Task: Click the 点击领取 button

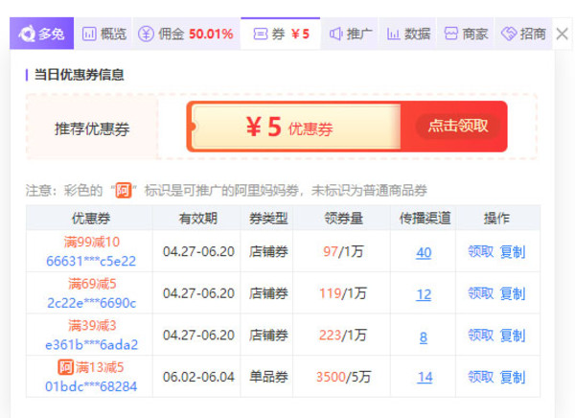Action: pyautogui.click(x=458, y=126)
